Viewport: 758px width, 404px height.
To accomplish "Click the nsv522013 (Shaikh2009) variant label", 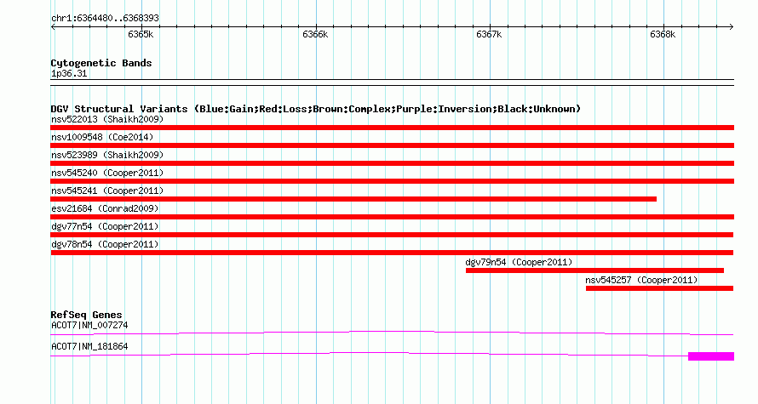I will (x=107, y=119).
